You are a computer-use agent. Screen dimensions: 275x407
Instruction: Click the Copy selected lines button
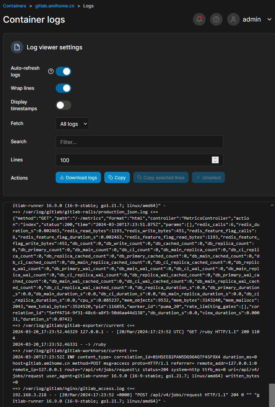point(161,178)
